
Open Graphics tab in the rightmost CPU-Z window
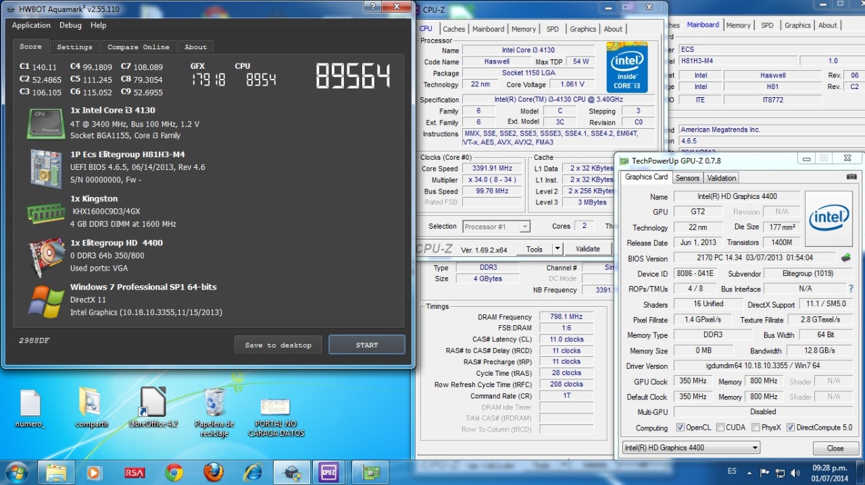click(797, 25)
